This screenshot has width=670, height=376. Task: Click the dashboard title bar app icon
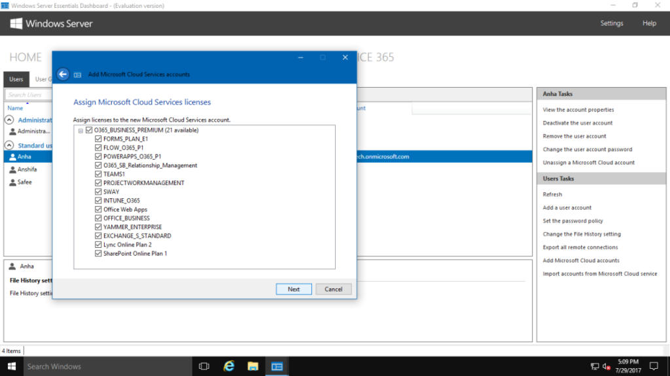pyautogui.click(x=5, y=5)
